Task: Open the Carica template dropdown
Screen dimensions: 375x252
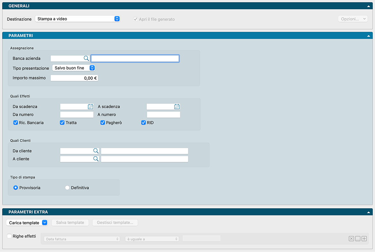Action: point(27,223)
